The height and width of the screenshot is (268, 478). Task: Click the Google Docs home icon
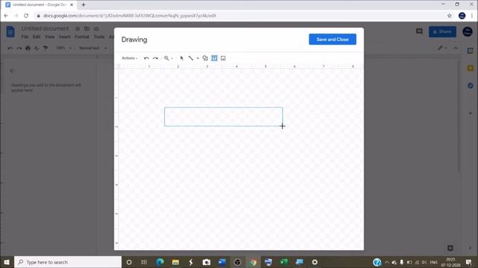click(10, 31)
